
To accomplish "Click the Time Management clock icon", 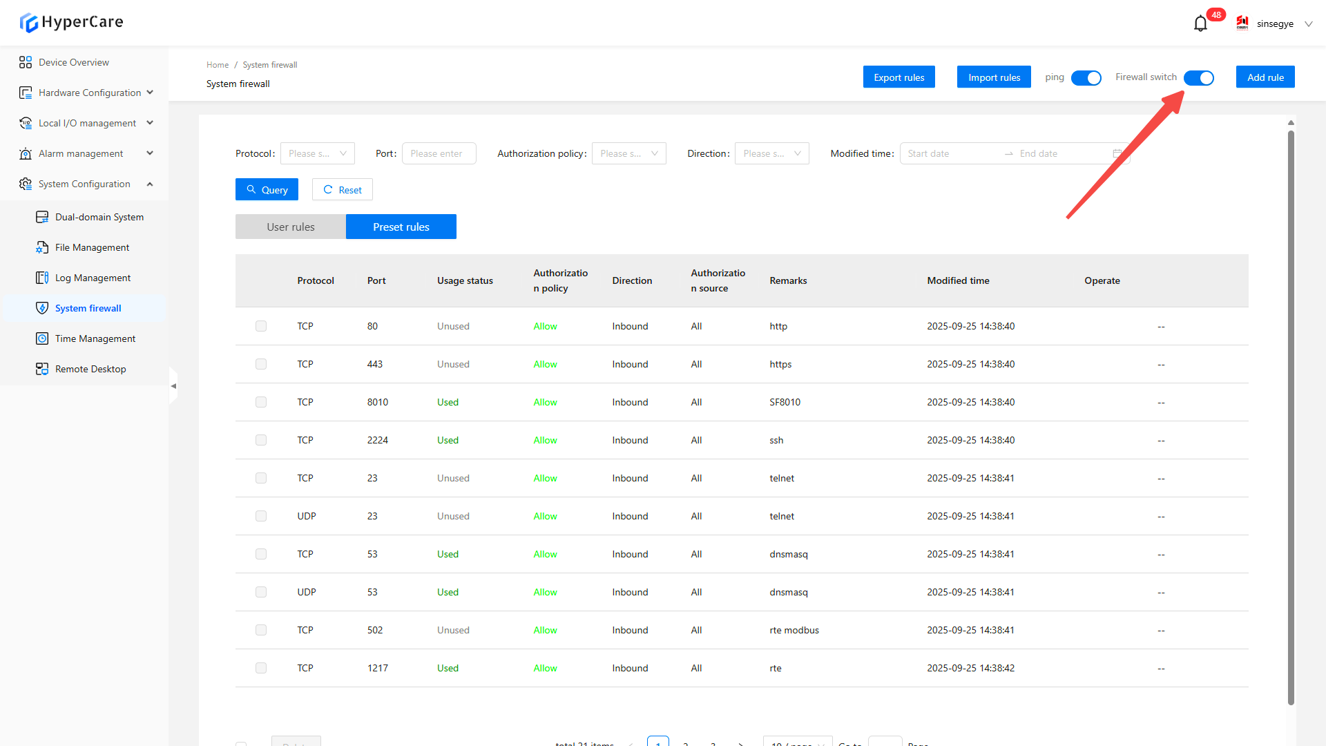I will [42, 338].
